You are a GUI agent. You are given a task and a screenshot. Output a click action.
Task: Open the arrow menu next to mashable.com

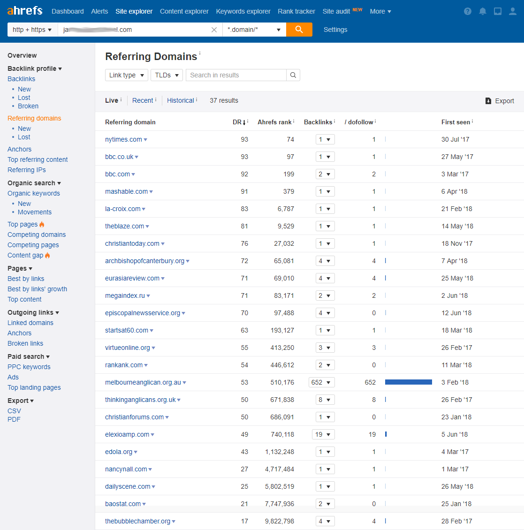[x=151, y=192]
